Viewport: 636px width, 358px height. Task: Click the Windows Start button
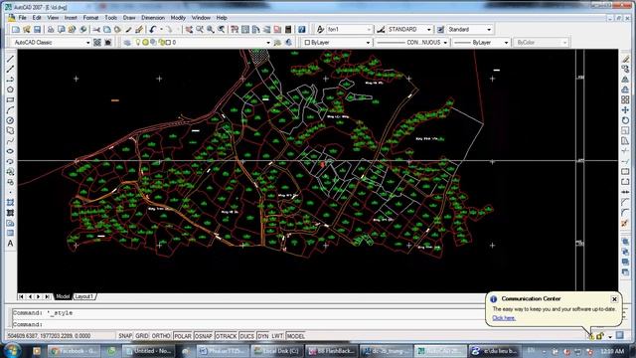coord(12,351)
